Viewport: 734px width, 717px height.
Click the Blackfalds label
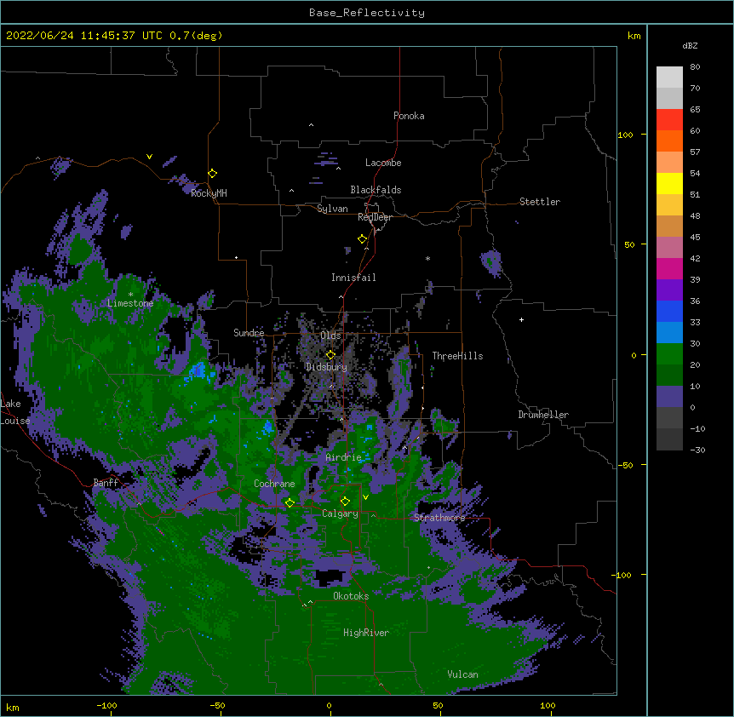pyautogui.click(x=376, y=190)
